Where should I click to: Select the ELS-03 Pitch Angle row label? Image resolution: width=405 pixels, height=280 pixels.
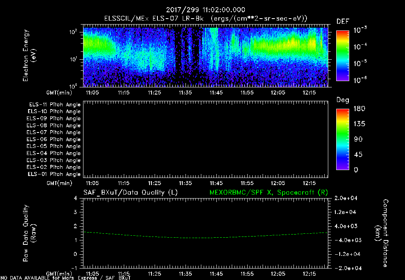54,160
